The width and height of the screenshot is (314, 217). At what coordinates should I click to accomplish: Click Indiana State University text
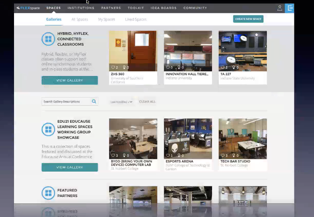[238, 78]
